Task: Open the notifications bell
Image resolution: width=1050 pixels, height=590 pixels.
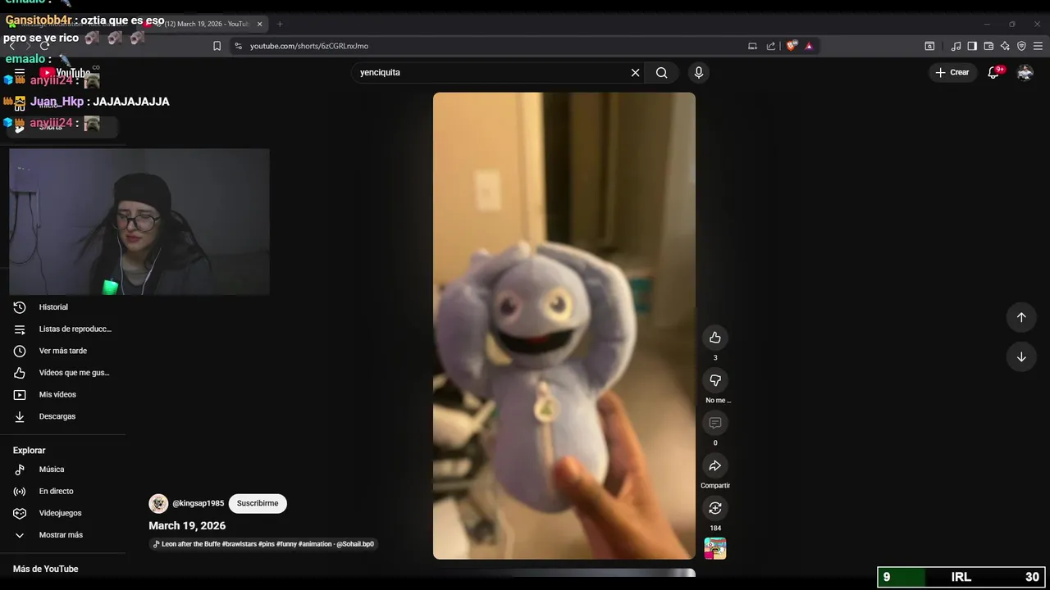Action: [x=993, y=72]
